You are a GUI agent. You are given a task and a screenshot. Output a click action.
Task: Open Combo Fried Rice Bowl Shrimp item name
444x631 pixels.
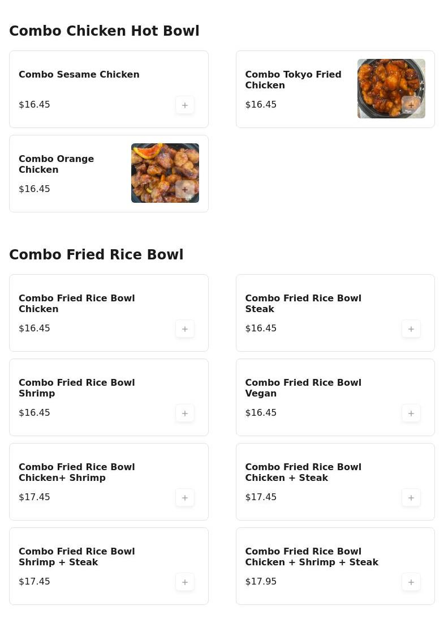[x=77, y=388]
